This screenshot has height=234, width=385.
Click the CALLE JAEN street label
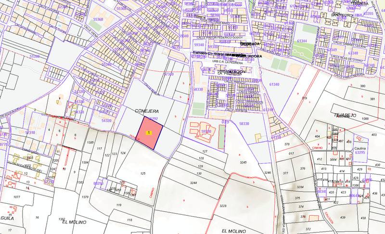pyautogui.click(x=225, y=1)
